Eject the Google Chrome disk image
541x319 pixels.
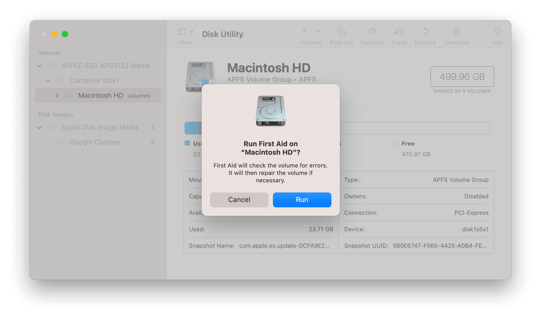pos(153,142)
